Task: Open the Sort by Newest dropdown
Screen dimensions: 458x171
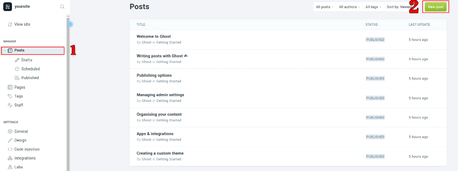Action: pos(399,7)
